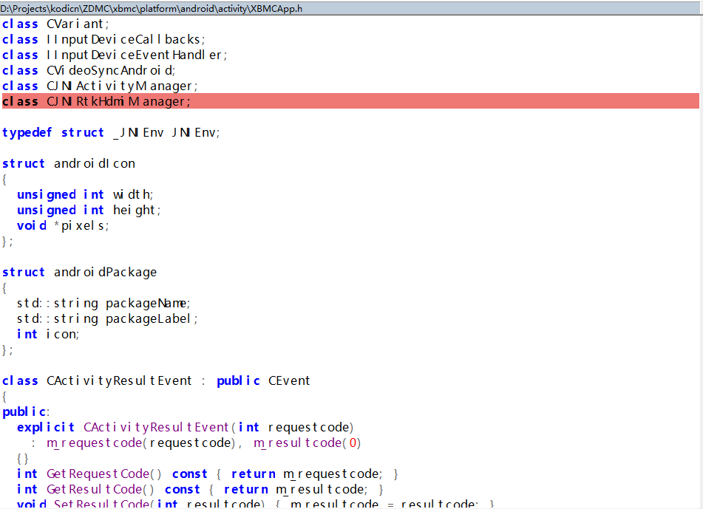
Task: Click the pixels pointer member
Action: point(82,226)
